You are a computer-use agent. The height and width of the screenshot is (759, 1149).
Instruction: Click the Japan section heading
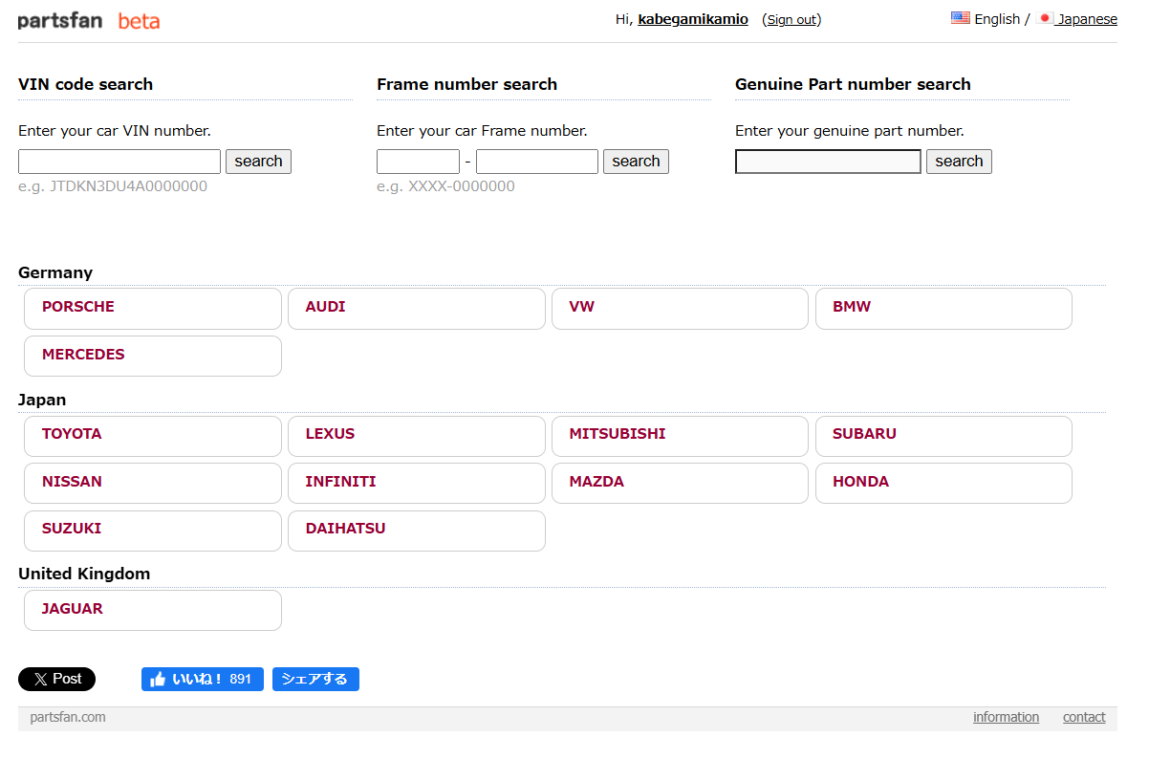[42, 400]
